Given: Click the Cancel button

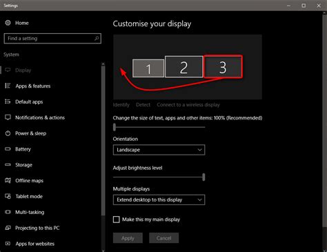Looking at the screenshot, I should click(163, 238).
